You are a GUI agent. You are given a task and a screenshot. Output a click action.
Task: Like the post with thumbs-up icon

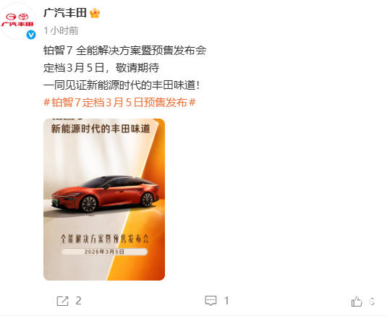coord(357,302)
